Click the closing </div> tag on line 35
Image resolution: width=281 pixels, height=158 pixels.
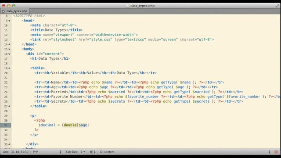pyautogui.click(x=32, y=144)
